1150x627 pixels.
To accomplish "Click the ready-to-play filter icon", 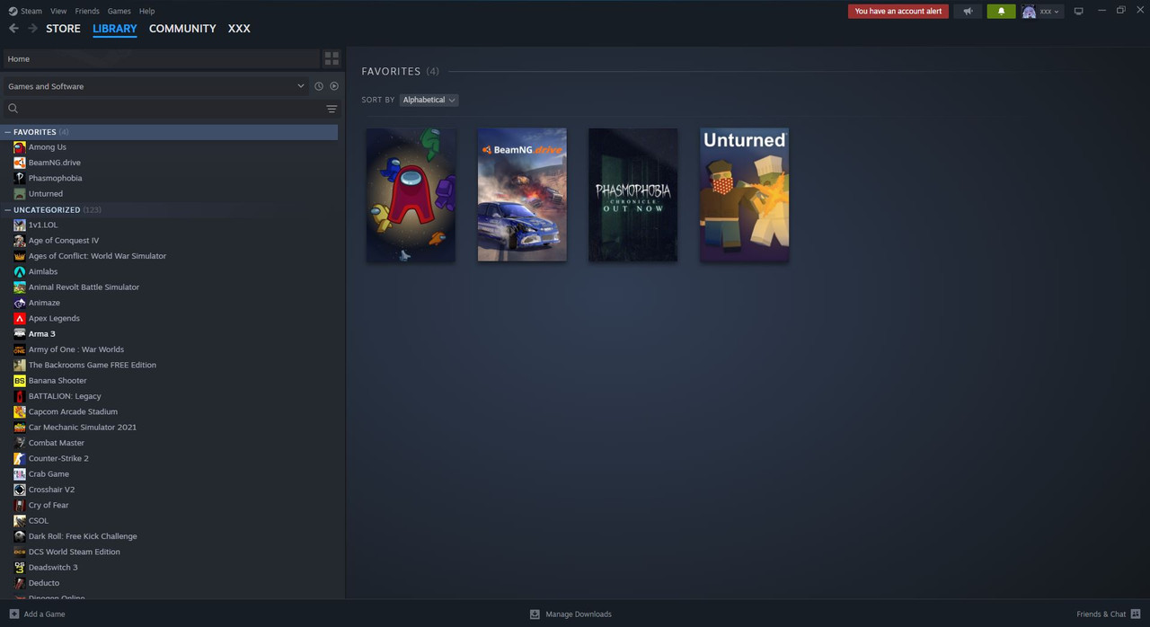I will [333, 86].
